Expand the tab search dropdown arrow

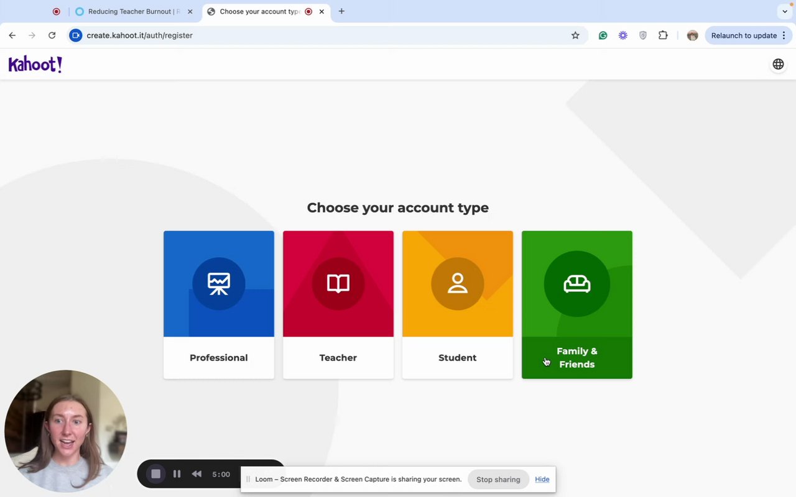[785, 11]
